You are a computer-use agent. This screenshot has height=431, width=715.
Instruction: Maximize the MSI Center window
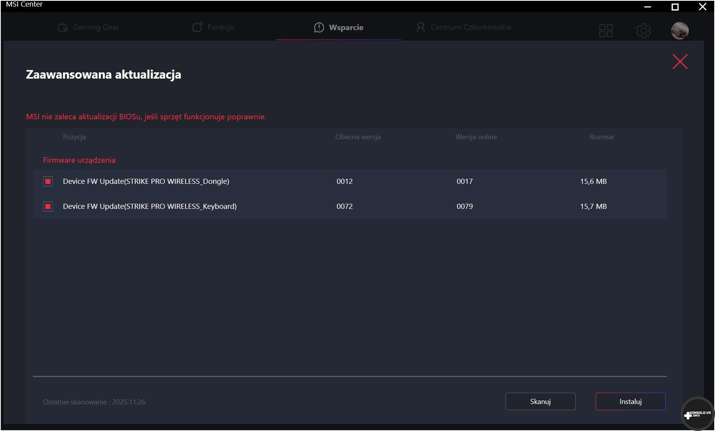[x=675, y=7]
